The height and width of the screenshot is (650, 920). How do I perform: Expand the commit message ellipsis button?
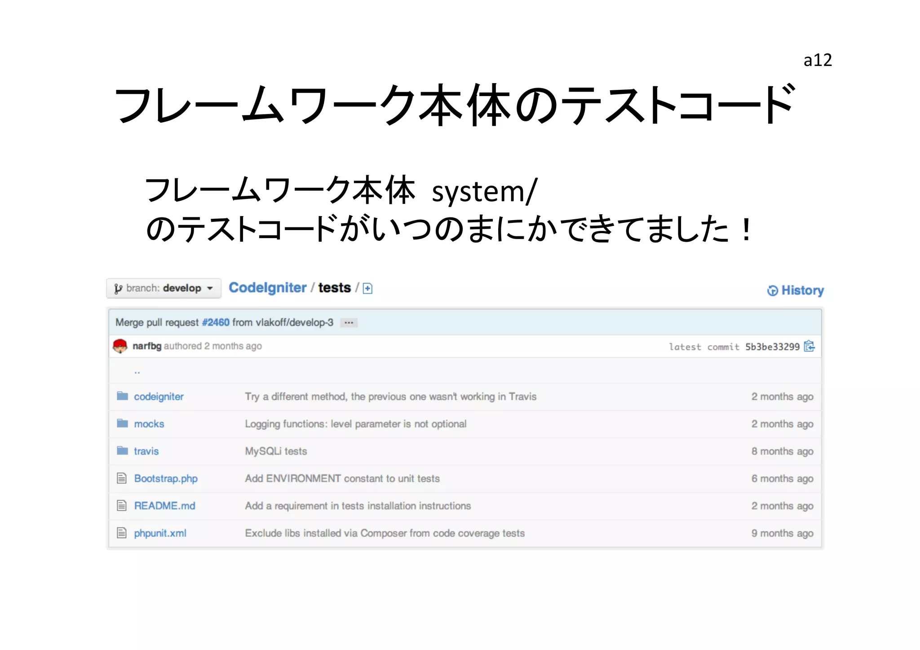pyautogui.click(x=349, y=323)
